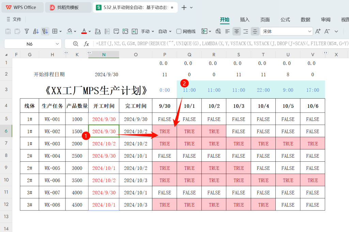Select the 数据 ribbon tab
The image size is (349, 232).
coord(306,19)
